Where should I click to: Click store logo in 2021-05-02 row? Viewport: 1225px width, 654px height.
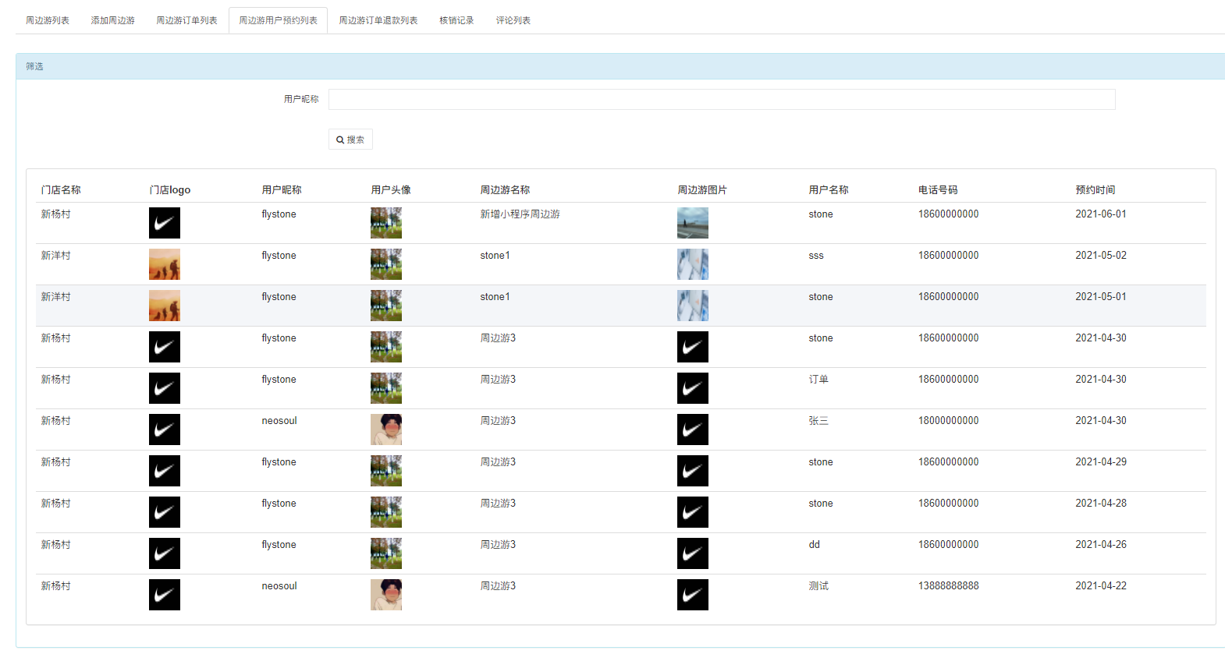[165, 264]
